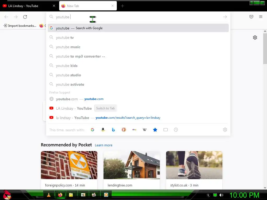
Task: Choose 'youtube — Search with Google' suggestion
Action: [138, 28]
